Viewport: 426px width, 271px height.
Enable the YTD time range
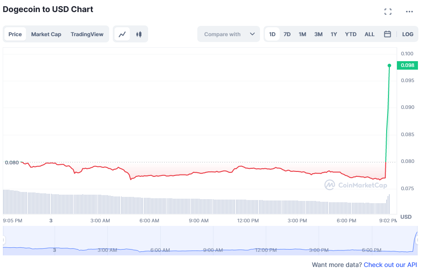[350, 34]
